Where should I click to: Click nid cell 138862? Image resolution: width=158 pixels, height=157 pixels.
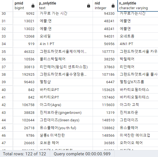click(105, 128)
